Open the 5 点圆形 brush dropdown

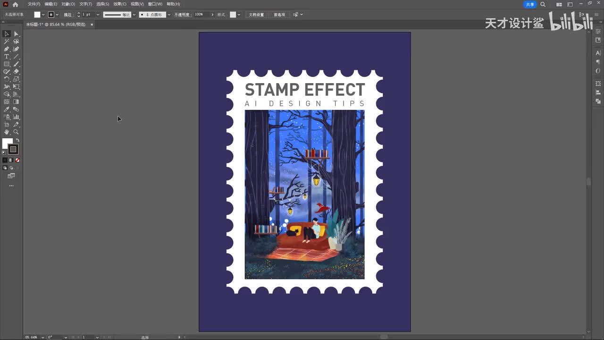click(169, 15)
